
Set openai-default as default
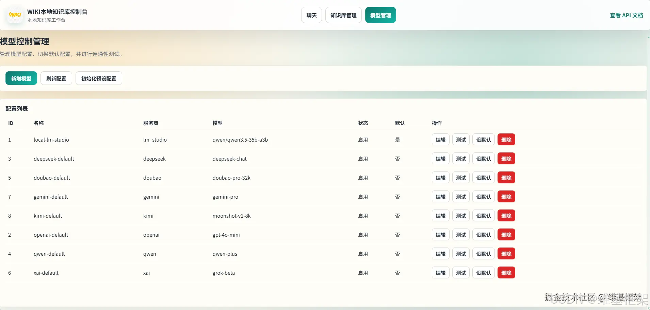(x=484, y=235)
